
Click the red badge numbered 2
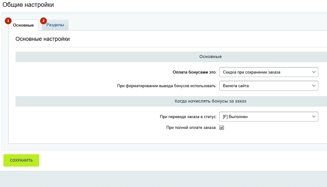[43, 21]
